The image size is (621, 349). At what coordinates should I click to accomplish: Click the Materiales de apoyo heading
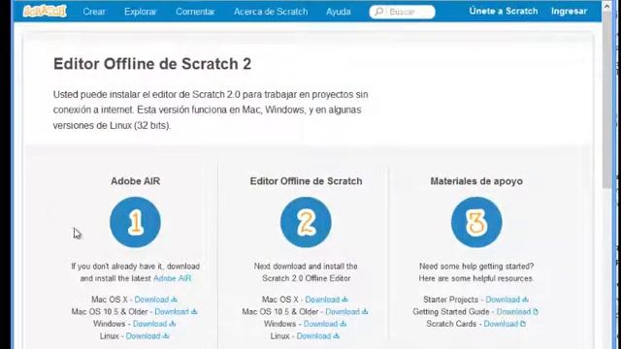(476, 181)
